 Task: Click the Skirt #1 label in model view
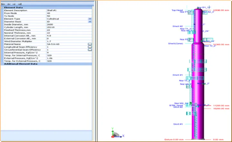[x=178, y=124]
